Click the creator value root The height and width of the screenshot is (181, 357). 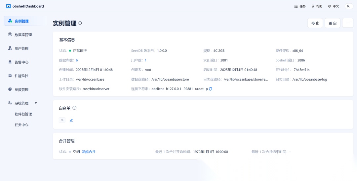148,70
